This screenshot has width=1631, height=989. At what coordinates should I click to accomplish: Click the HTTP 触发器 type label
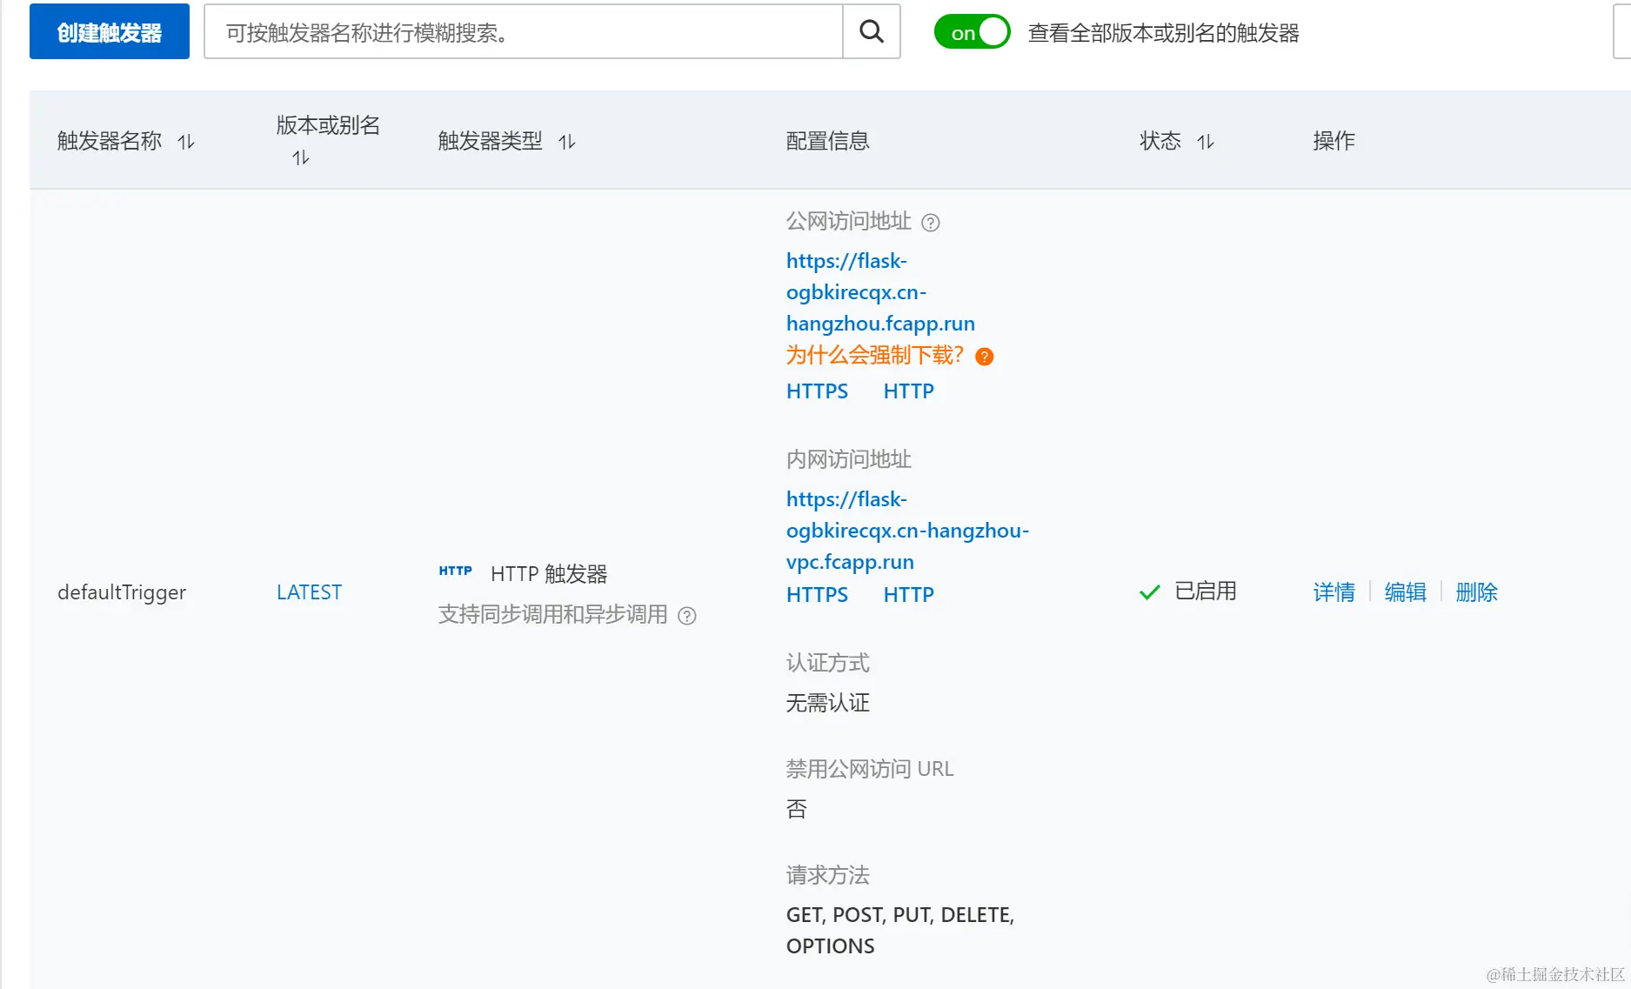click(549, 574)
